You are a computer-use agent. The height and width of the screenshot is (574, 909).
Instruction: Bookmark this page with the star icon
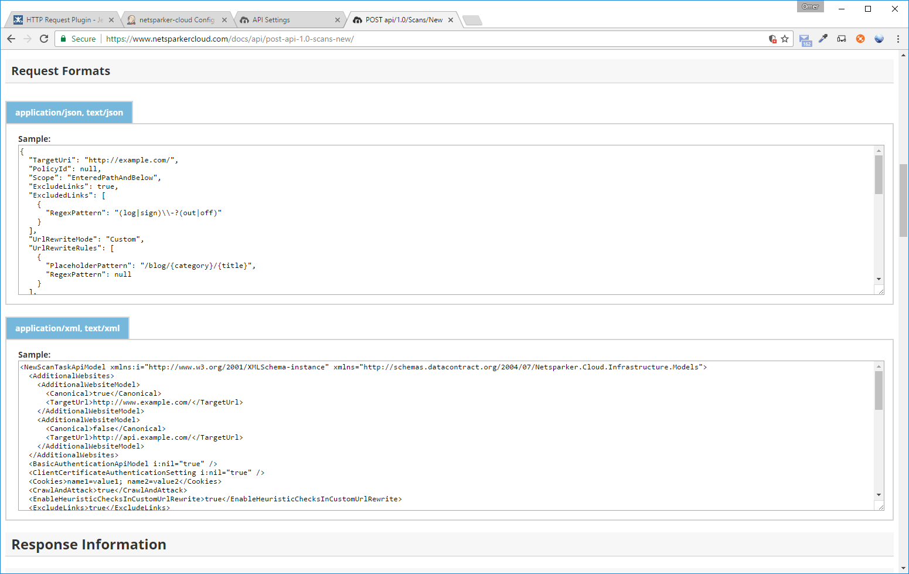click(x=784, y=39)
